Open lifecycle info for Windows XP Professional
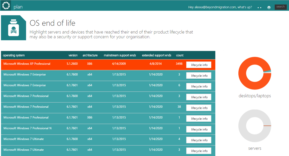 point(199,65)
